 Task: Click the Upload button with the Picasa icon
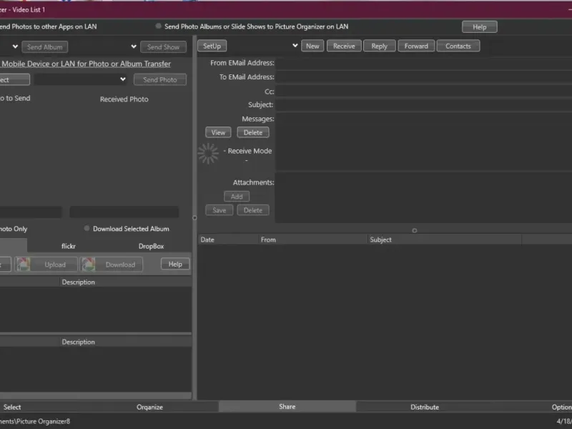click(x=46, y=265)
